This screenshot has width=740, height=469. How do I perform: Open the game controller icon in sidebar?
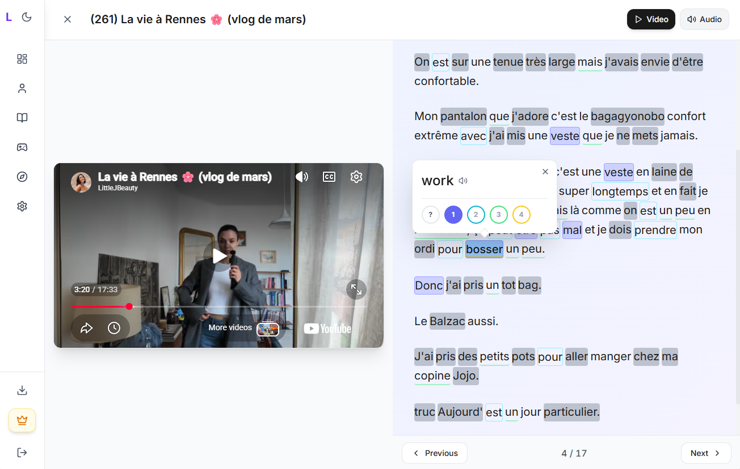click(x=22, y=147)
